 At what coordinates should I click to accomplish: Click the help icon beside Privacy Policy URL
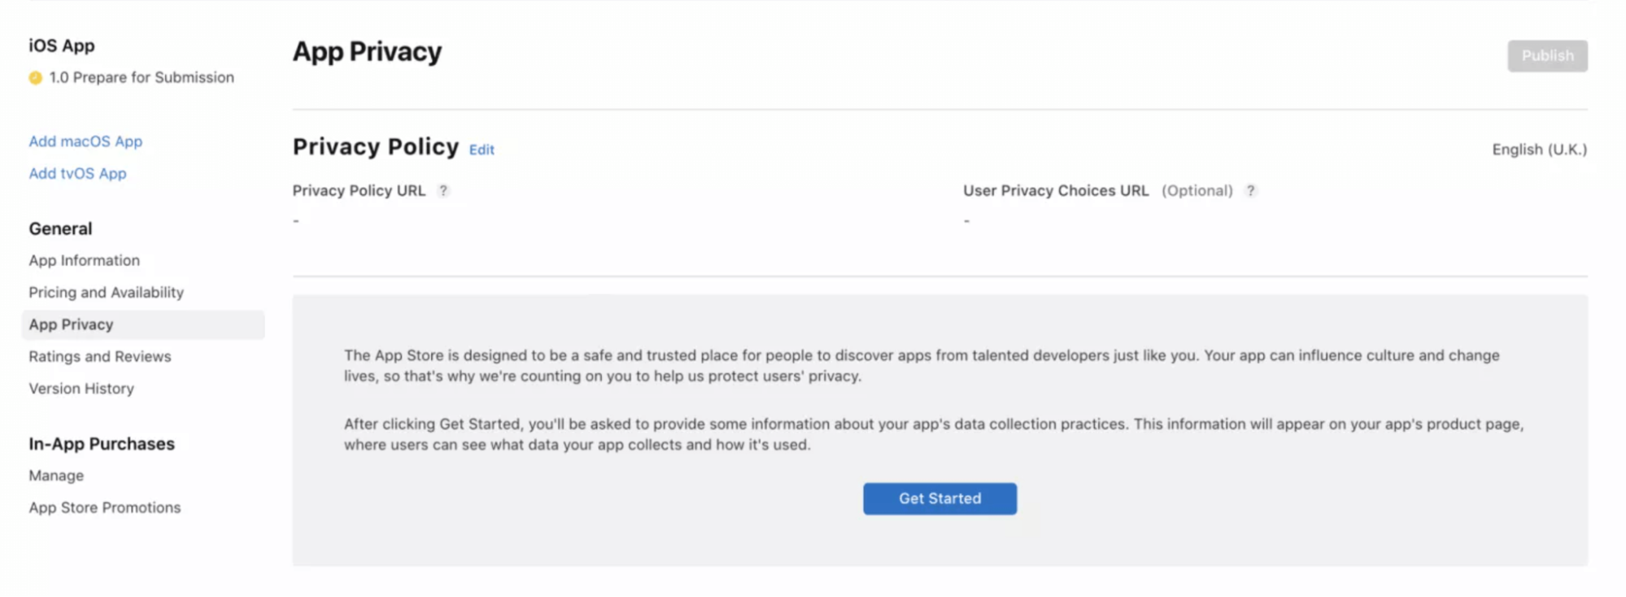[x=443, y=191]
